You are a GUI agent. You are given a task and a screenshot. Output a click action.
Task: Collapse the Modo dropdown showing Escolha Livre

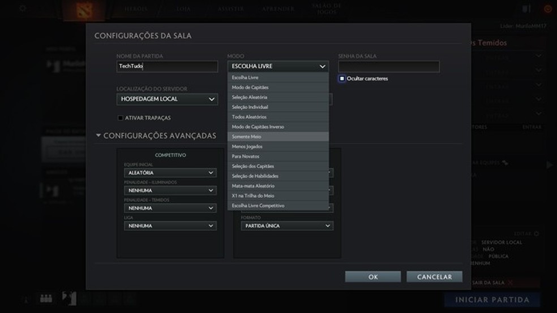pyautogui.click(x=278, y=66)
